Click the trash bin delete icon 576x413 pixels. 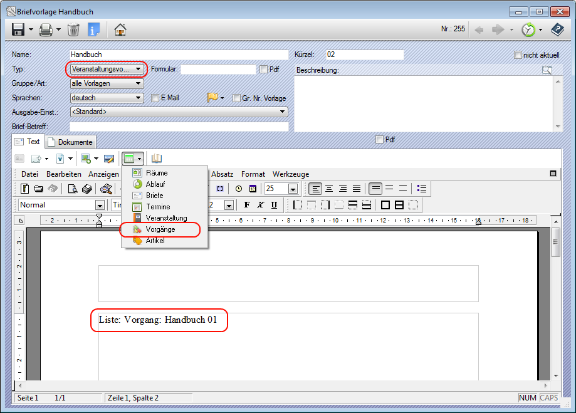tap(73, 29)
